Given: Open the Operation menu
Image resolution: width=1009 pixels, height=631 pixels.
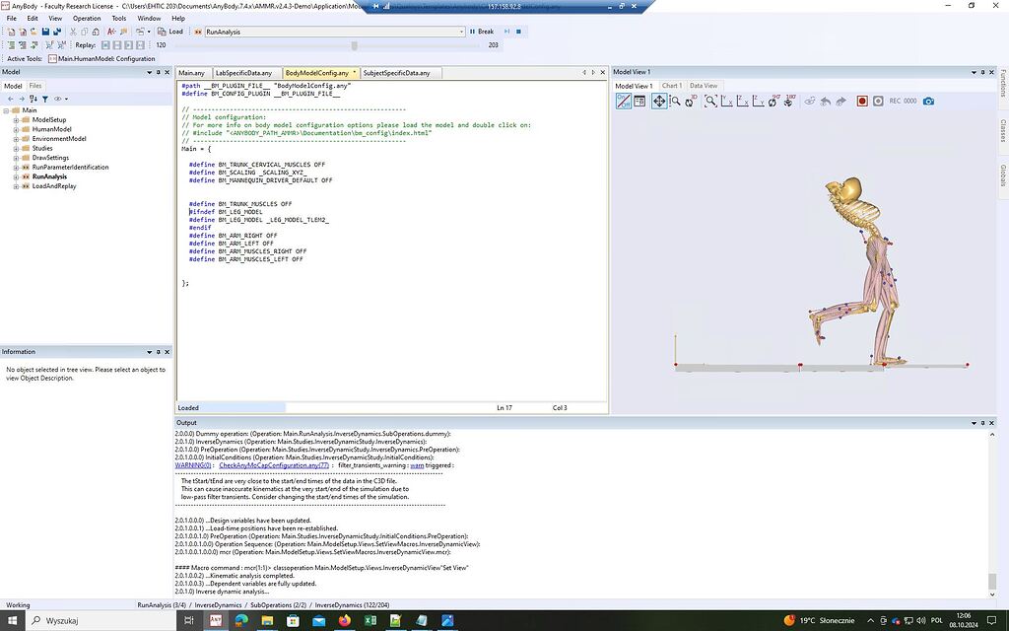Looking at the screenshot, I should [87, 18].
